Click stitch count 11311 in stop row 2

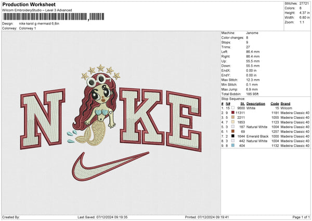pos(240,113)
